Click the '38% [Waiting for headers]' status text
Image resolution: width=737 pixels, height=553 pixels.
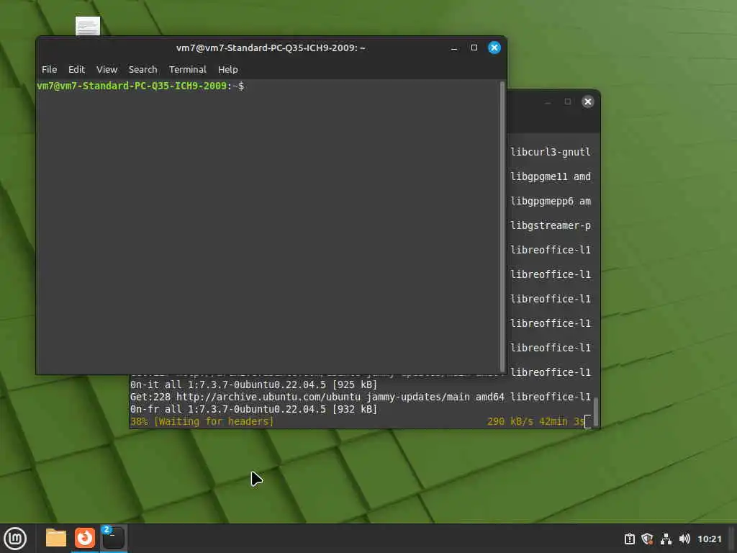pyautogui.click(x=202, y=421)
